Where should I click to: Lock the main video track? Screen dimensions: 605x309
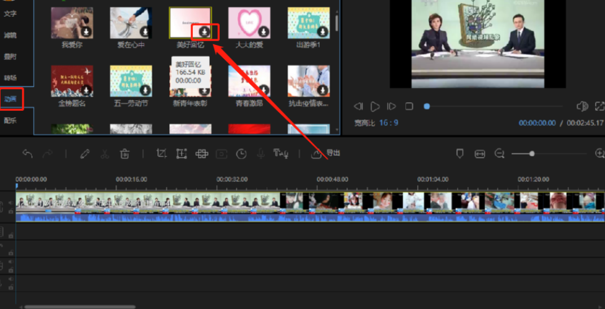[x=11, y=211]
